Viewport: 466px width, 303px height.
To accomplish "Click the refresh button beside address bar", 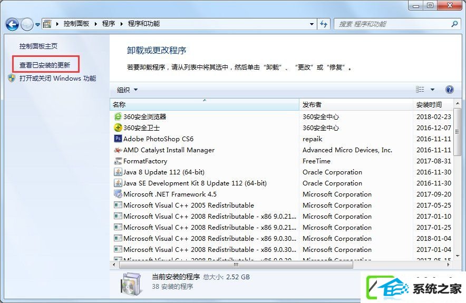I will coord(324,24).
